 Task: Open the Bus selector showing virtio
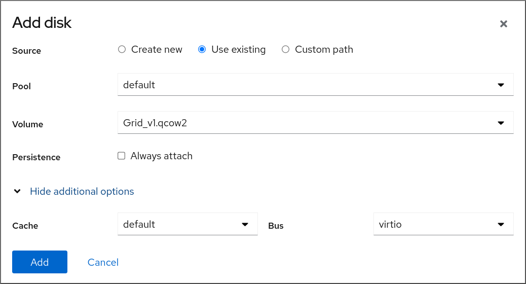(436, 224)
